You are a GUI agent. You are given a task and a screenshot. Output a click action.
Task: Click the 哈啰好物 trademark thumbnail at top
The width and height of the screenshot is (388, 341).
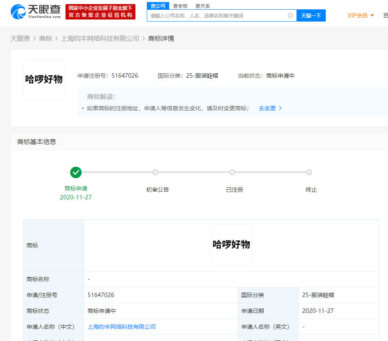tap(44, 80)
